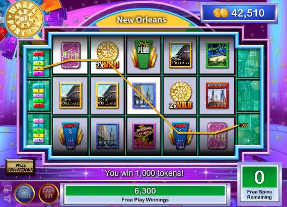This screenshot has height=207, width=287.
Task: Click the Jackpot symbol in first reel
Action: [70, 135]
